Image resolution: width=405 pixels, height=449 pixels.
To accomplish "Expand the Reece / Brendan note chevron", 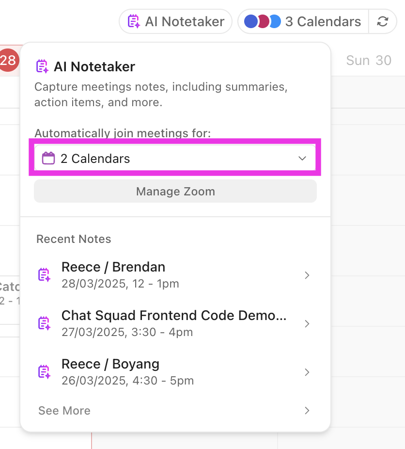I will [x=307, y=275].
